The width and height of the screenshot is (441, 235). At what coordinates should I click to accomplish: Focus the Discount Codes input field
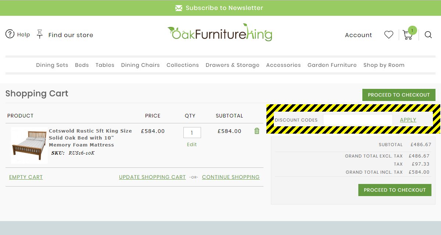click(358, 120)
